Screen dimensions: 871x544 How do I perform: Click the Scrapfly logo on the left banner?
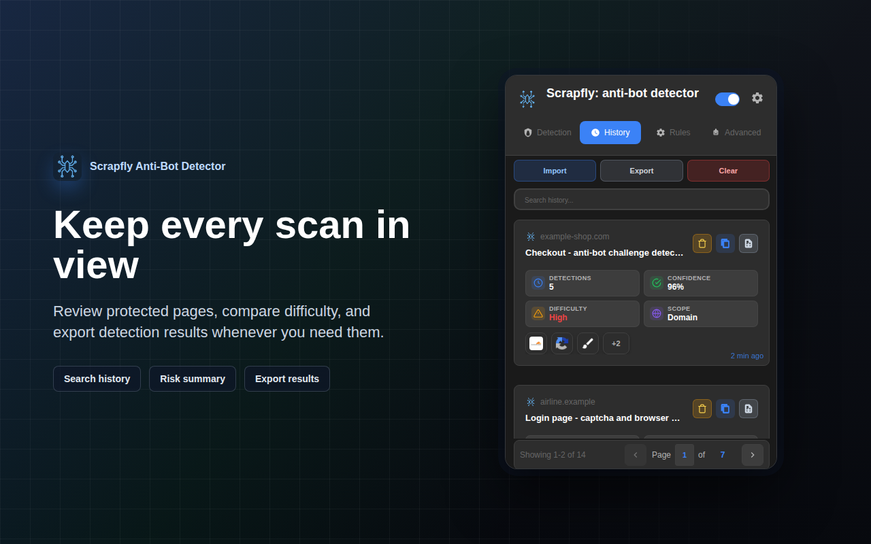(x=67, y=167)
